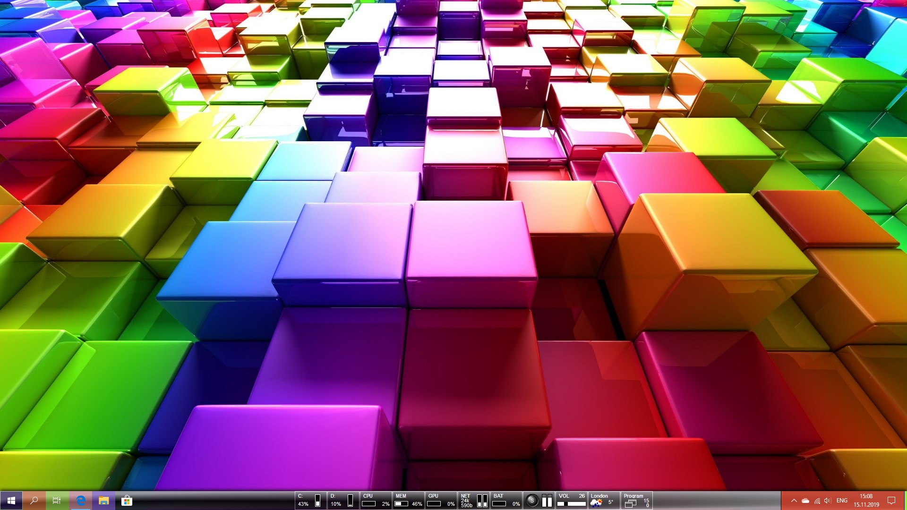
Task: Click the round S logo button
Action: [531, 501]
